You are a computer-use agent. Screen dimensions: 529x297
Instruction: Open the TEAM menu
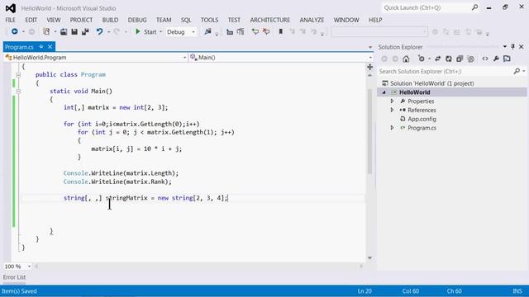coord(164,20)
